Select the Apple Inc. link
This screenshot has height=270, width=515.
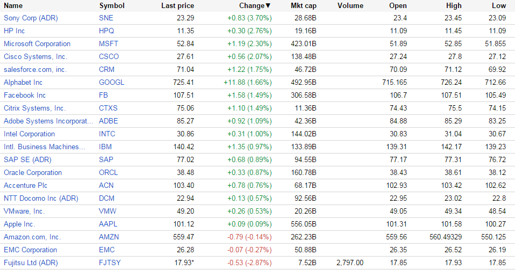pos(19,224)
